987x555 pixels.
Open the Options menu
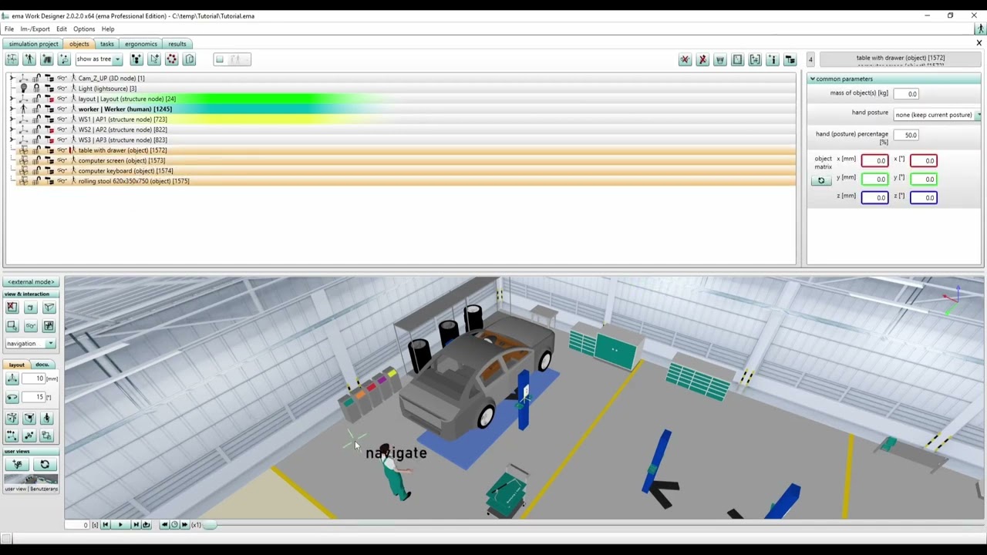(84, 29)
